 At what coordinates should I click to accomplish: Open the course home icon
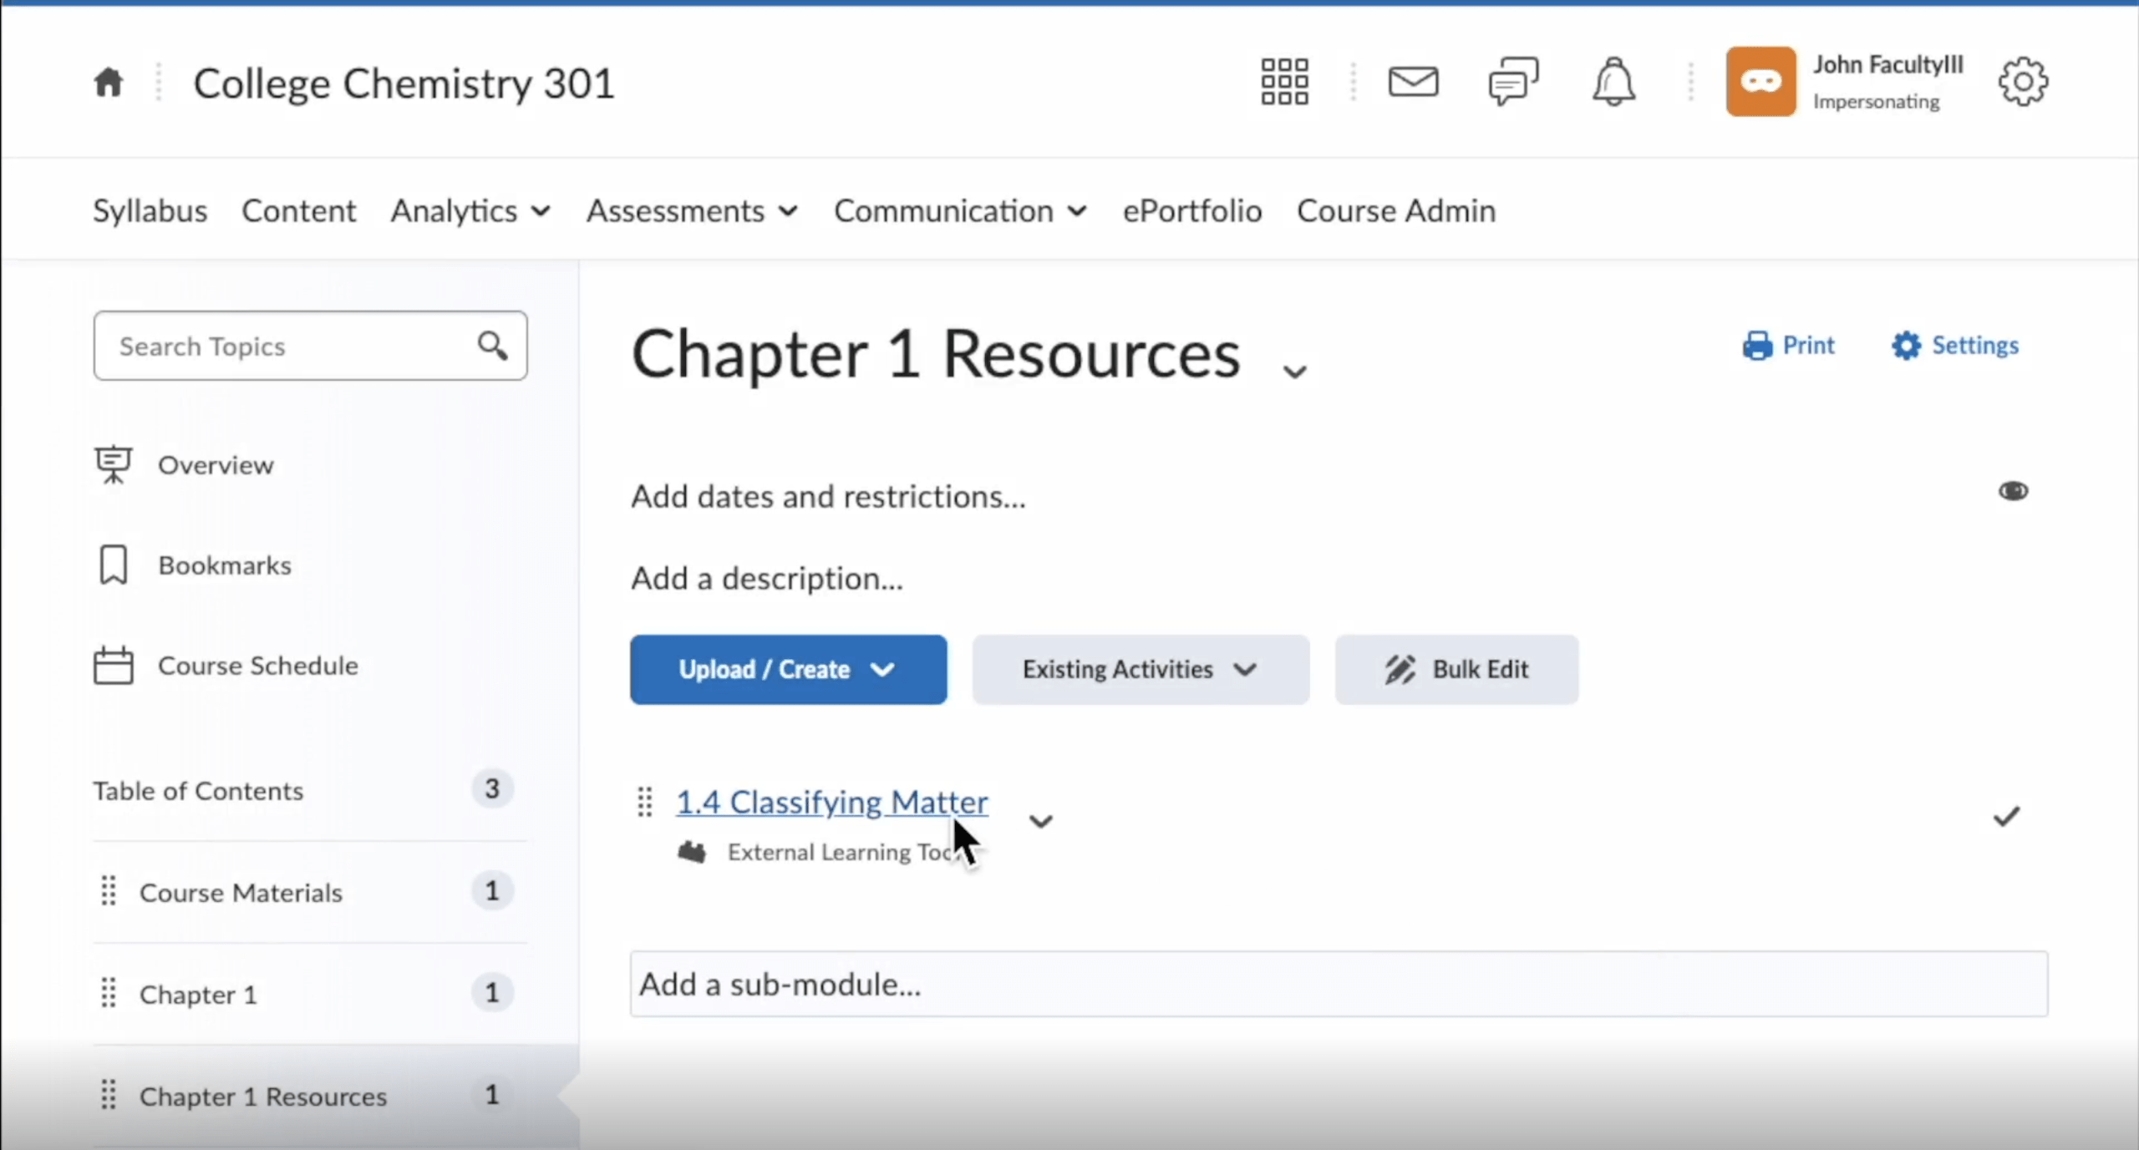tap(108, 81)
